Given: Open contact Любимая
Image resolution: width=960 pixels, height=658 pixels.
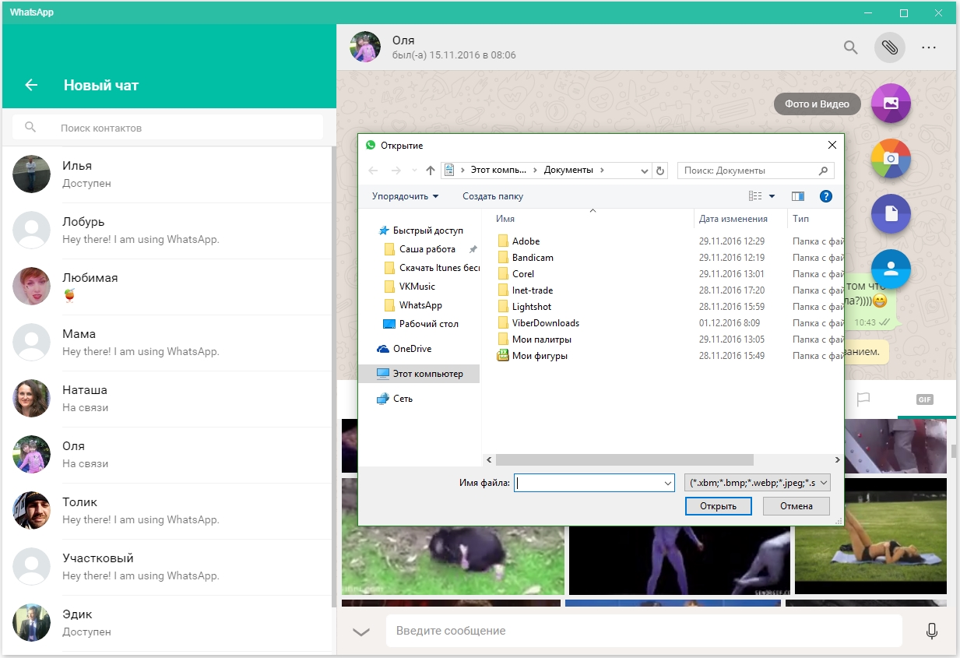Looking at the screenshot, I should (167, 287).
